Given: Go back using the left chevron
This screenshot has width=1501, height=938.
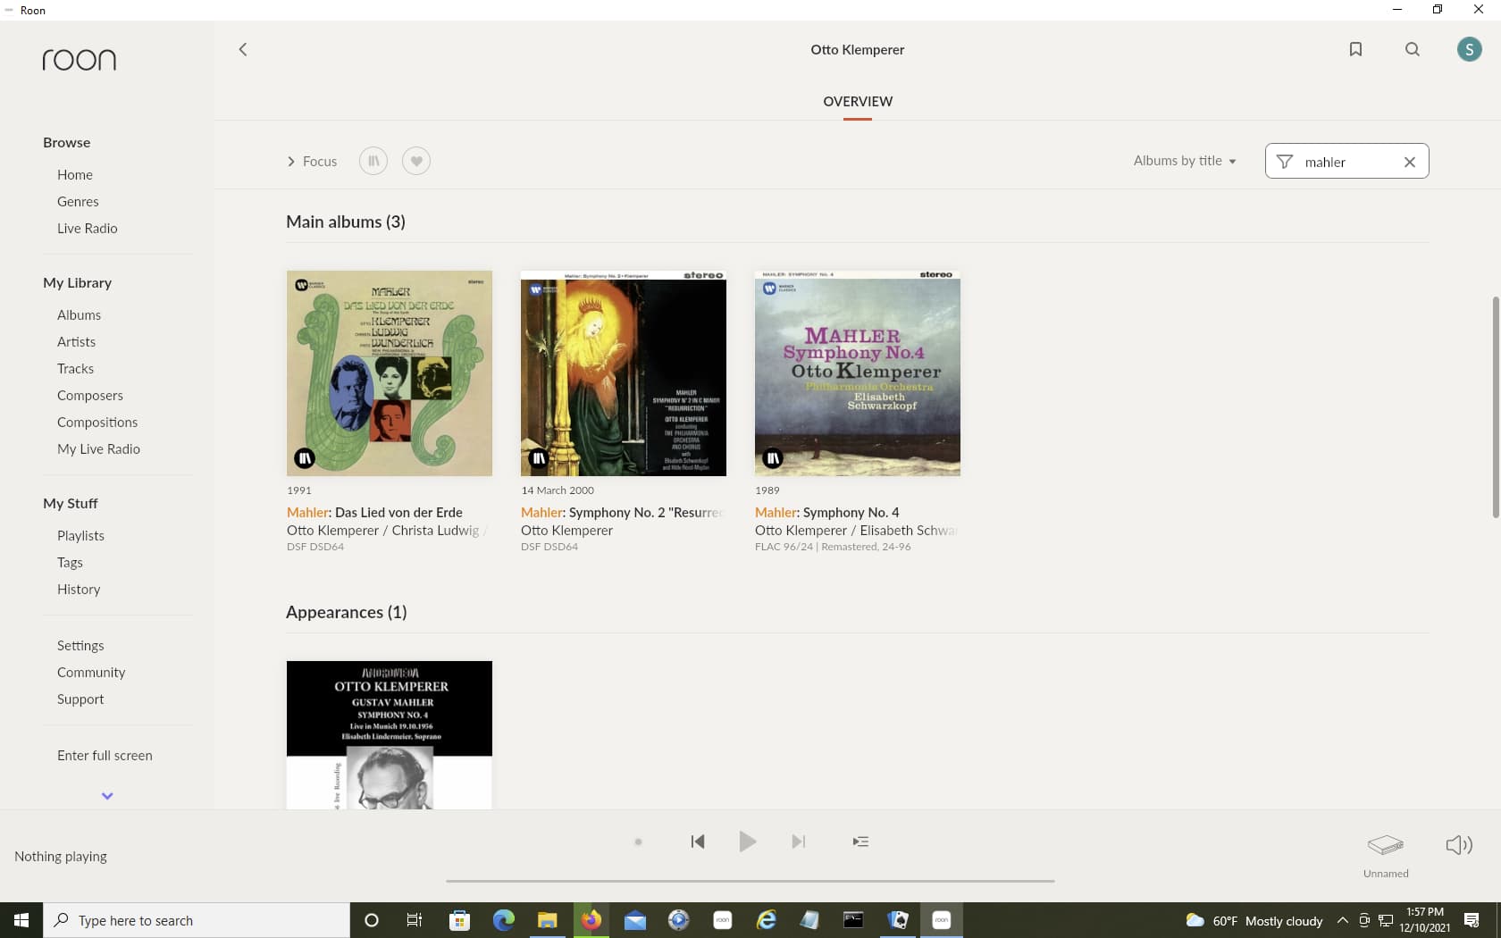Looking at the screenshot, I should 242,49.
